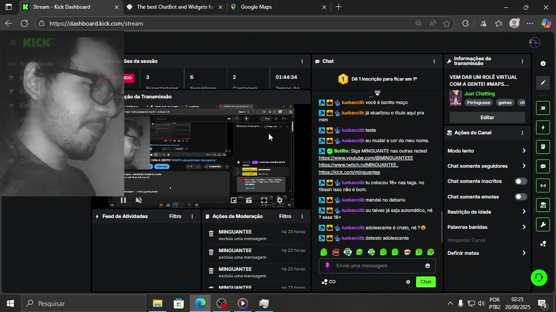The height and width of the screenshot is (312, 556).
Task: Open a new browser tab
Action: 338,7
